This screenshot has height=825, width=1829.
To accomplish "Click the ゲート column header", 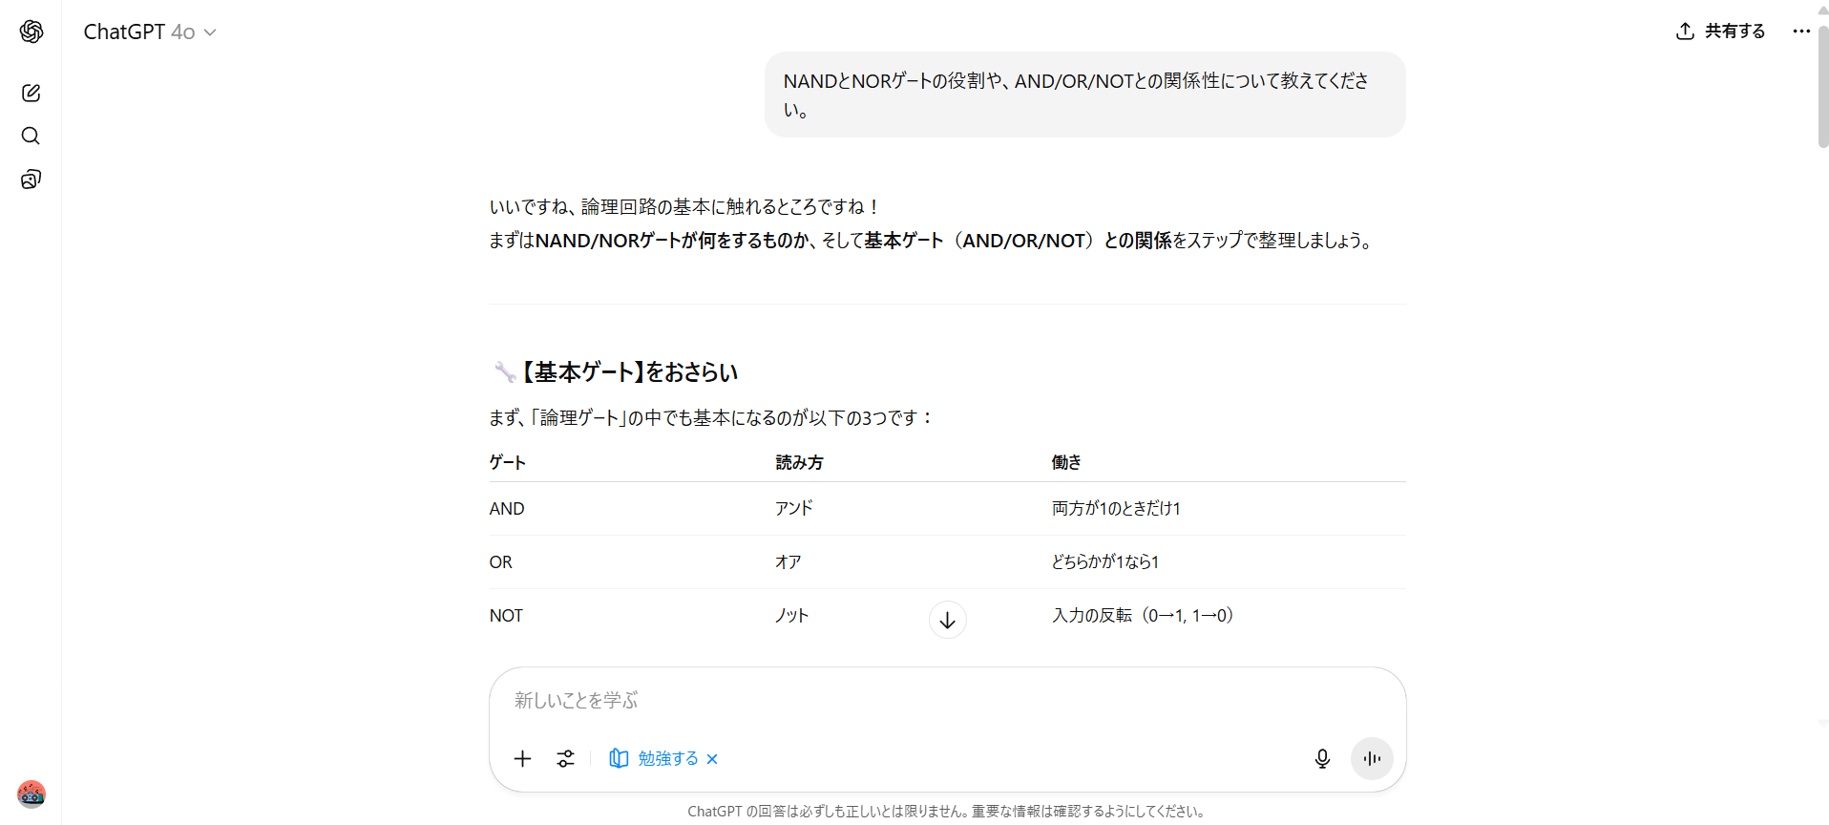I will (x=508, y=462).
